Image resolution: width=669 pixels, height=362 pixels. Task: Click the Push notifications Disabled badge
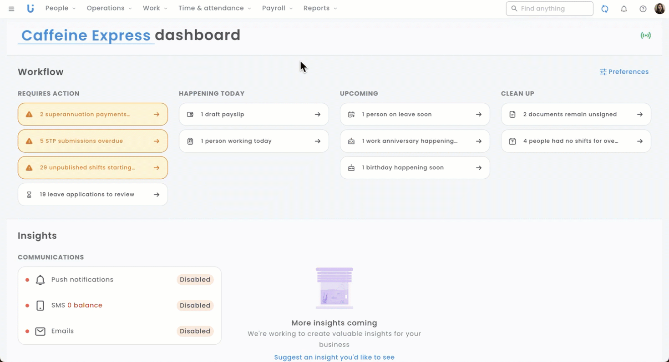point(195,280)
